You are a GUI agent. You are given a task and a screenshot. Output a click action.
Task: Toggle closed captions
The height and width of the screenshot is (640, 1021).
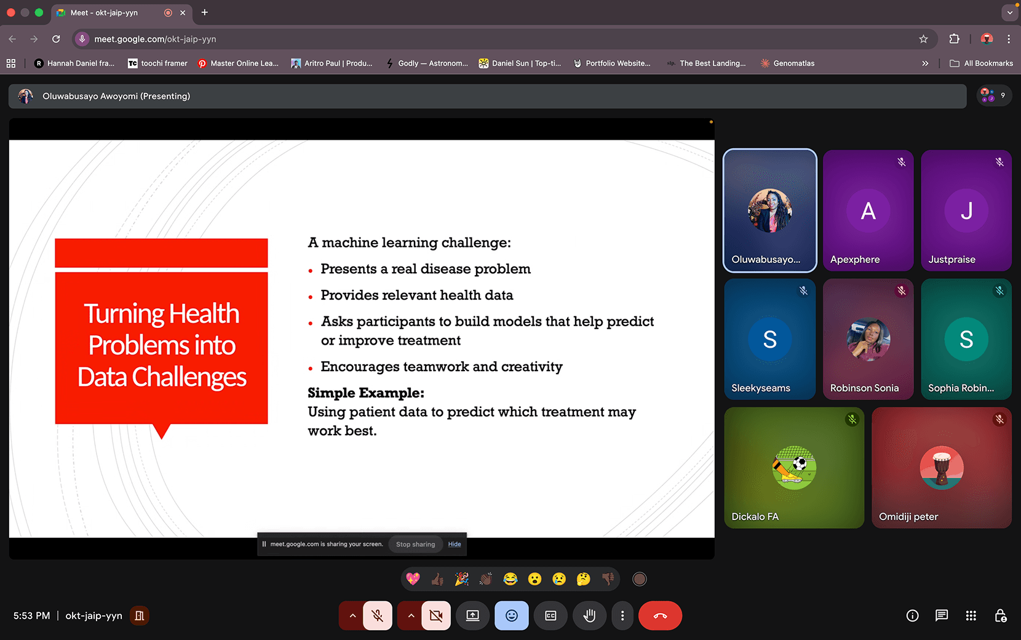550,615
